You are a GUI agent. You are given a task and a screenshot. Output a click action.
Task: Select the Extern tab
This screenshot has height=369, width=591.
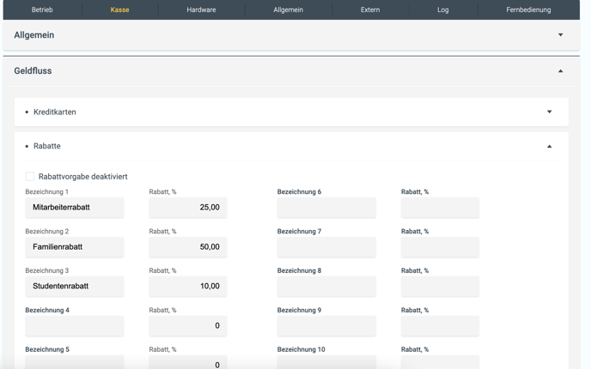click(369, 10)
